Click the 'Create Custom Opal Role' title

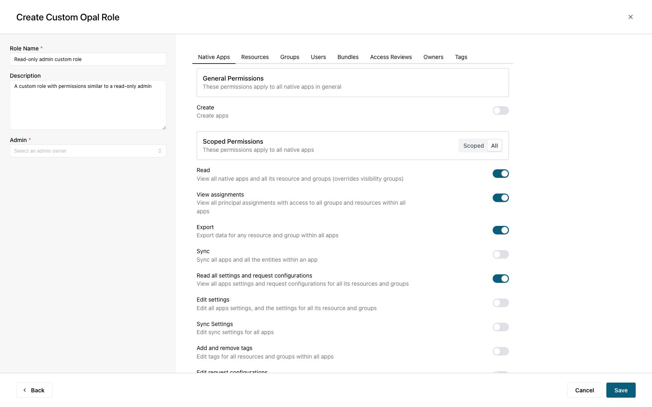68,18
